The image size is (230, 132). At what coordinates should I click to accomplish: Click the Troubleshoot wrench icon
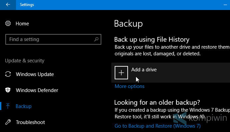point(8,122)
